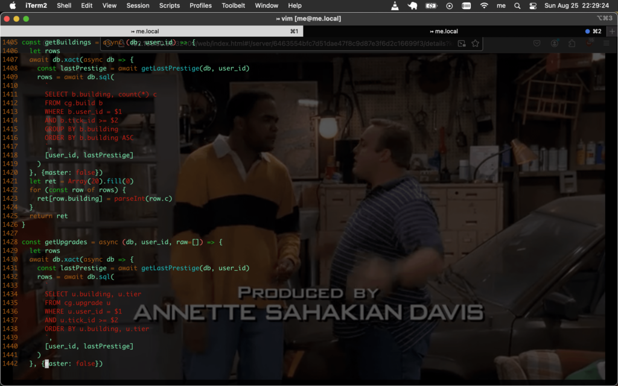The width and height of the screenshot is (618, 386).
Task: Open Spotlight search magnifier
Action: pos(517,5)
